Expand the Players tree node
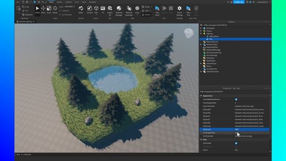This screenshot has width=286, height=161. [x=201, y=31]
